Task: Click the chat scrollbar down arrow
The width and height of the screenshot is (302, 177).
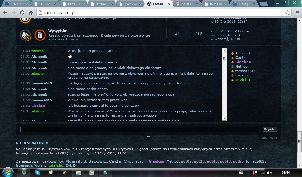Action: [x=224, y=118]
